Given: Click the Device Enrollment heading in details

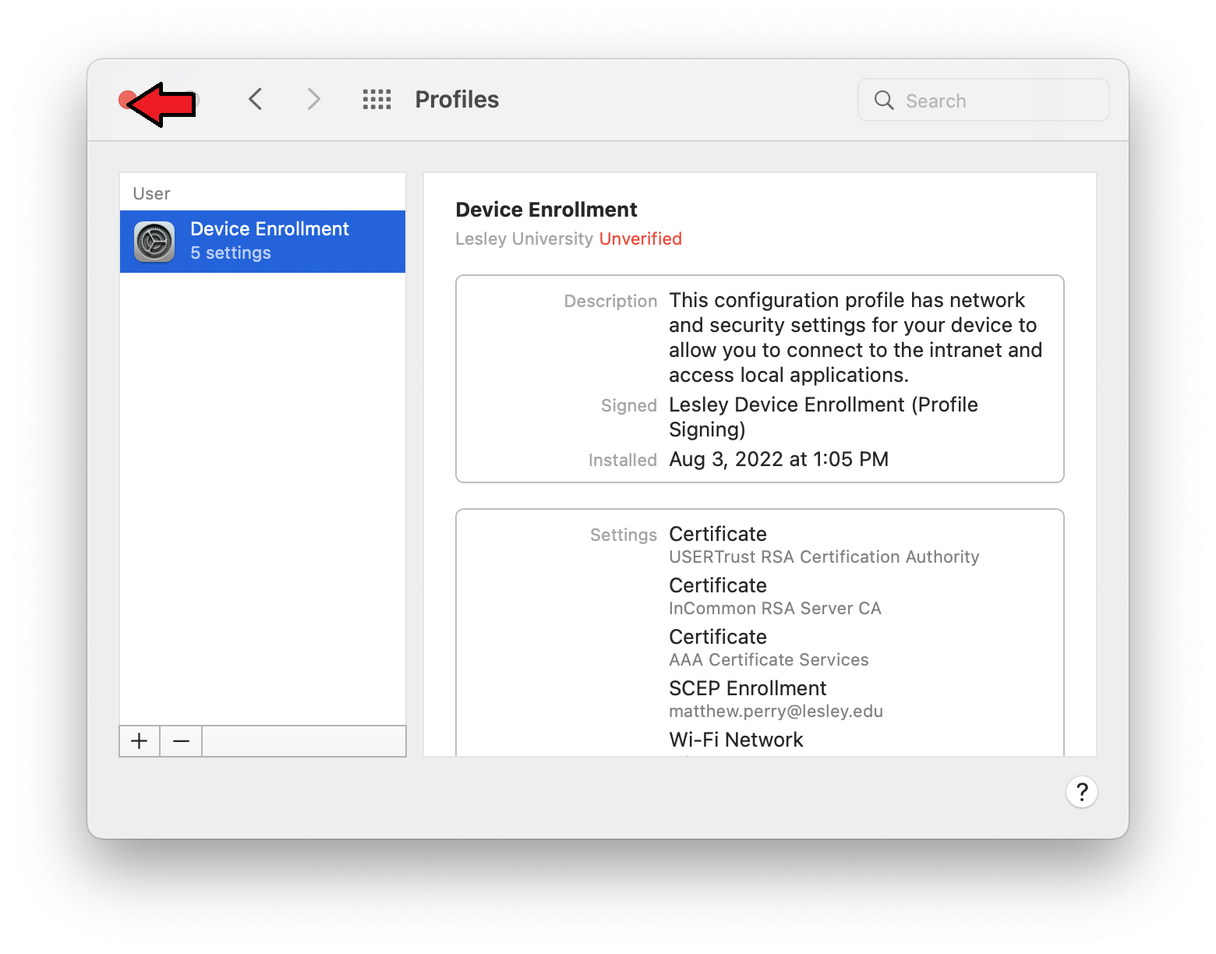Looking at the screenshot, I should click(546, 210).
